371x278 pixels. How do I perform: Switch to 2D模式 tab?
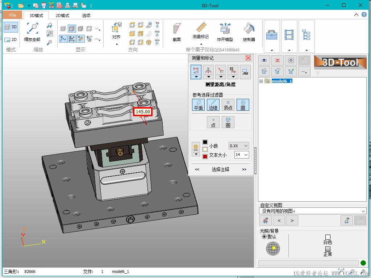(62, 15)
